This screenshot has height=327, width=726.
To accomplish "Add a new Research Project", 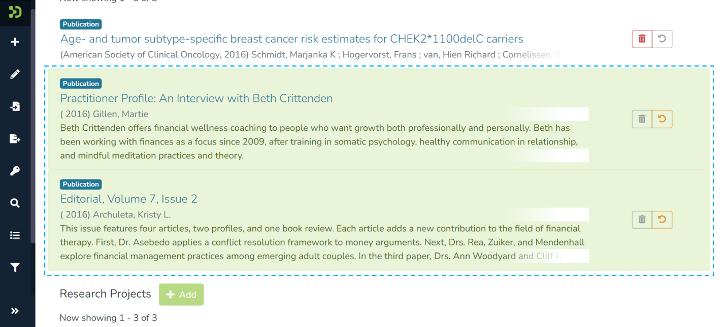I will pyautogui.click(x=181, y=295).
